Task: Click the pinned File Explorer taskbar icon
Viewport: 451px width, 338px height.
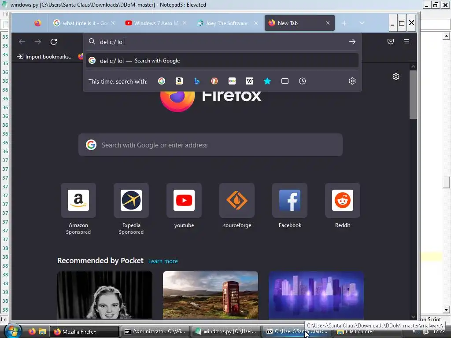Action: (x=42, y=331)
